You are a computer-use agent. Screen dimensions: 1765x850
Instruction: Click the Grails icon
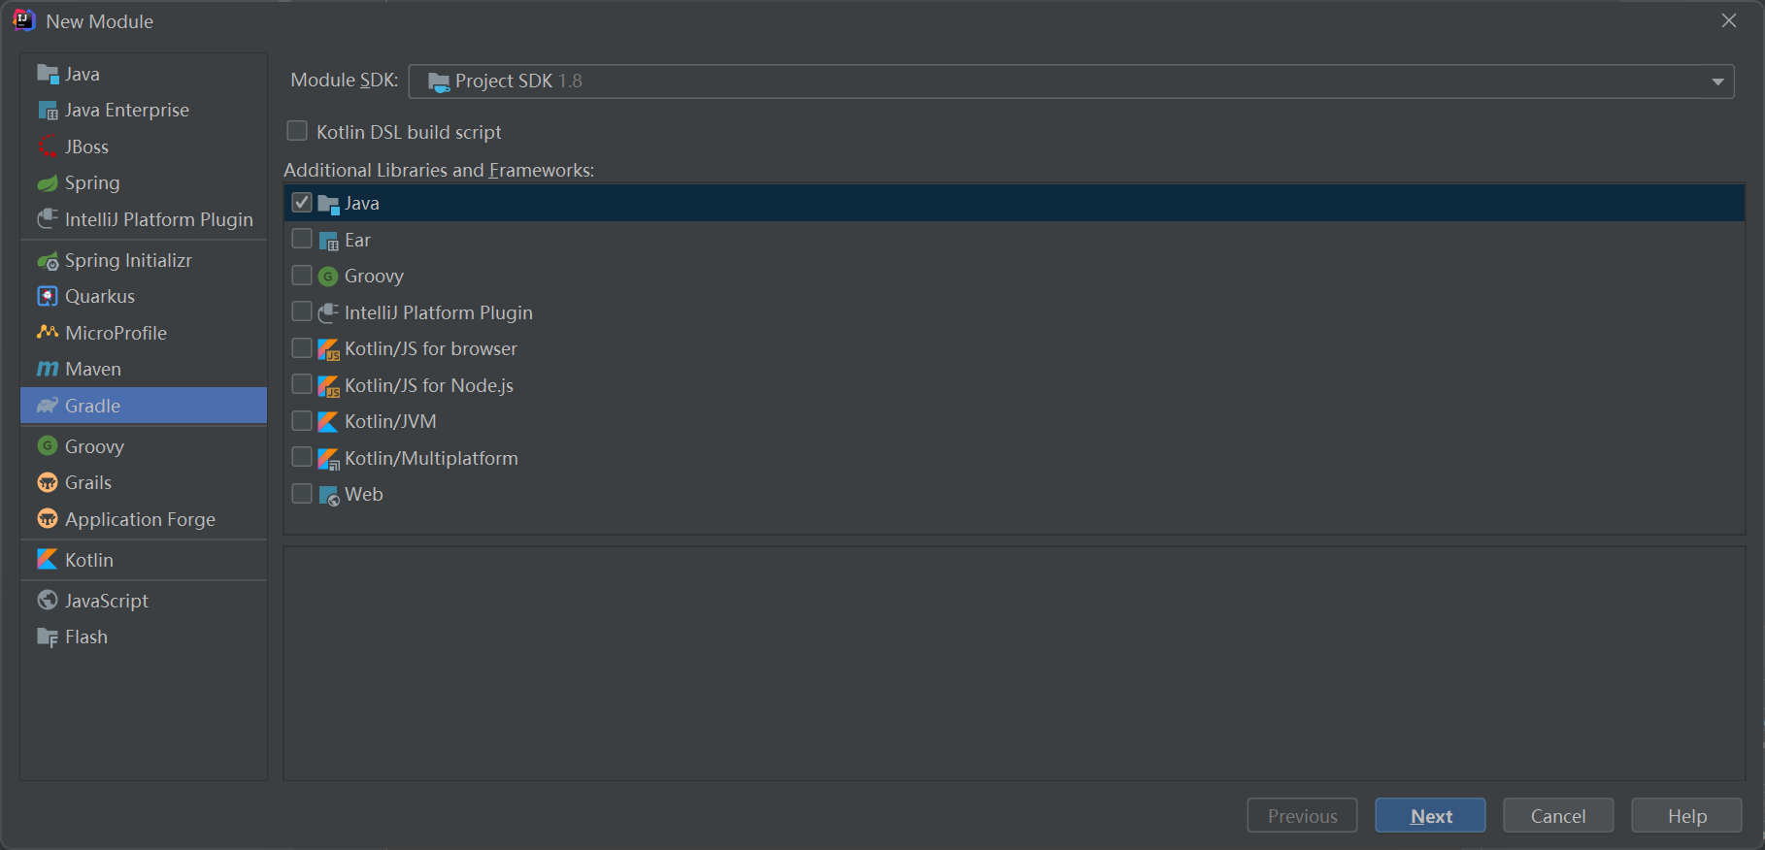tap(48, 482)
